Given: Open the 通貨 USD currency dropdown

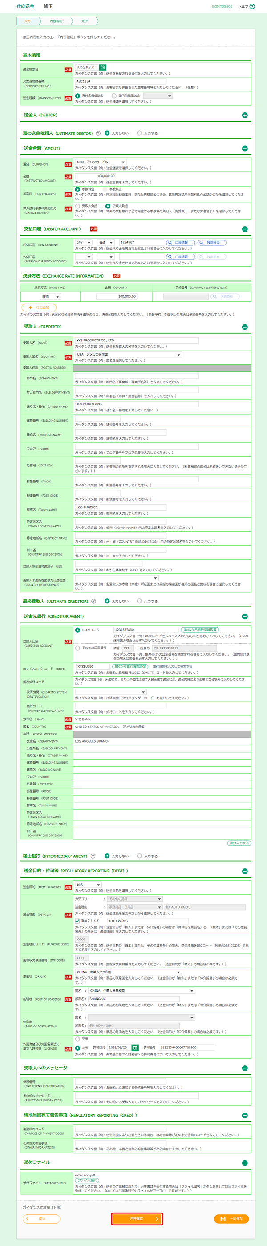Looking at the screenshot, I should [101, 162].
